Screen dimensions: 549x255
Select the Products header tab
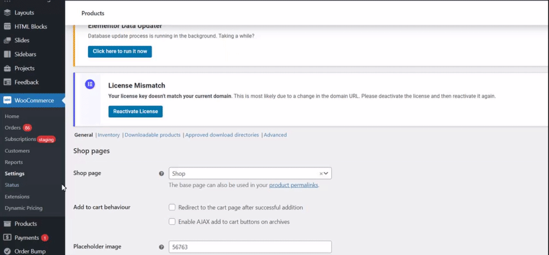(93, 13)
